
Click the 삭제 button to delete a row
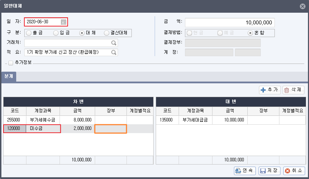[x=293, y=90]
